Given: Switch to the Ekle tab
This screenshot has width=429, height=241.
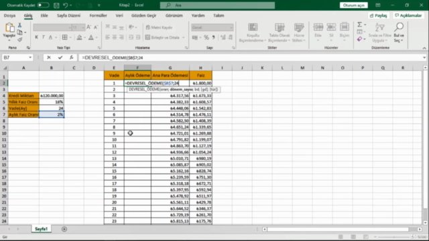Looking at the screenshot, I should click(x=44, y=15).
